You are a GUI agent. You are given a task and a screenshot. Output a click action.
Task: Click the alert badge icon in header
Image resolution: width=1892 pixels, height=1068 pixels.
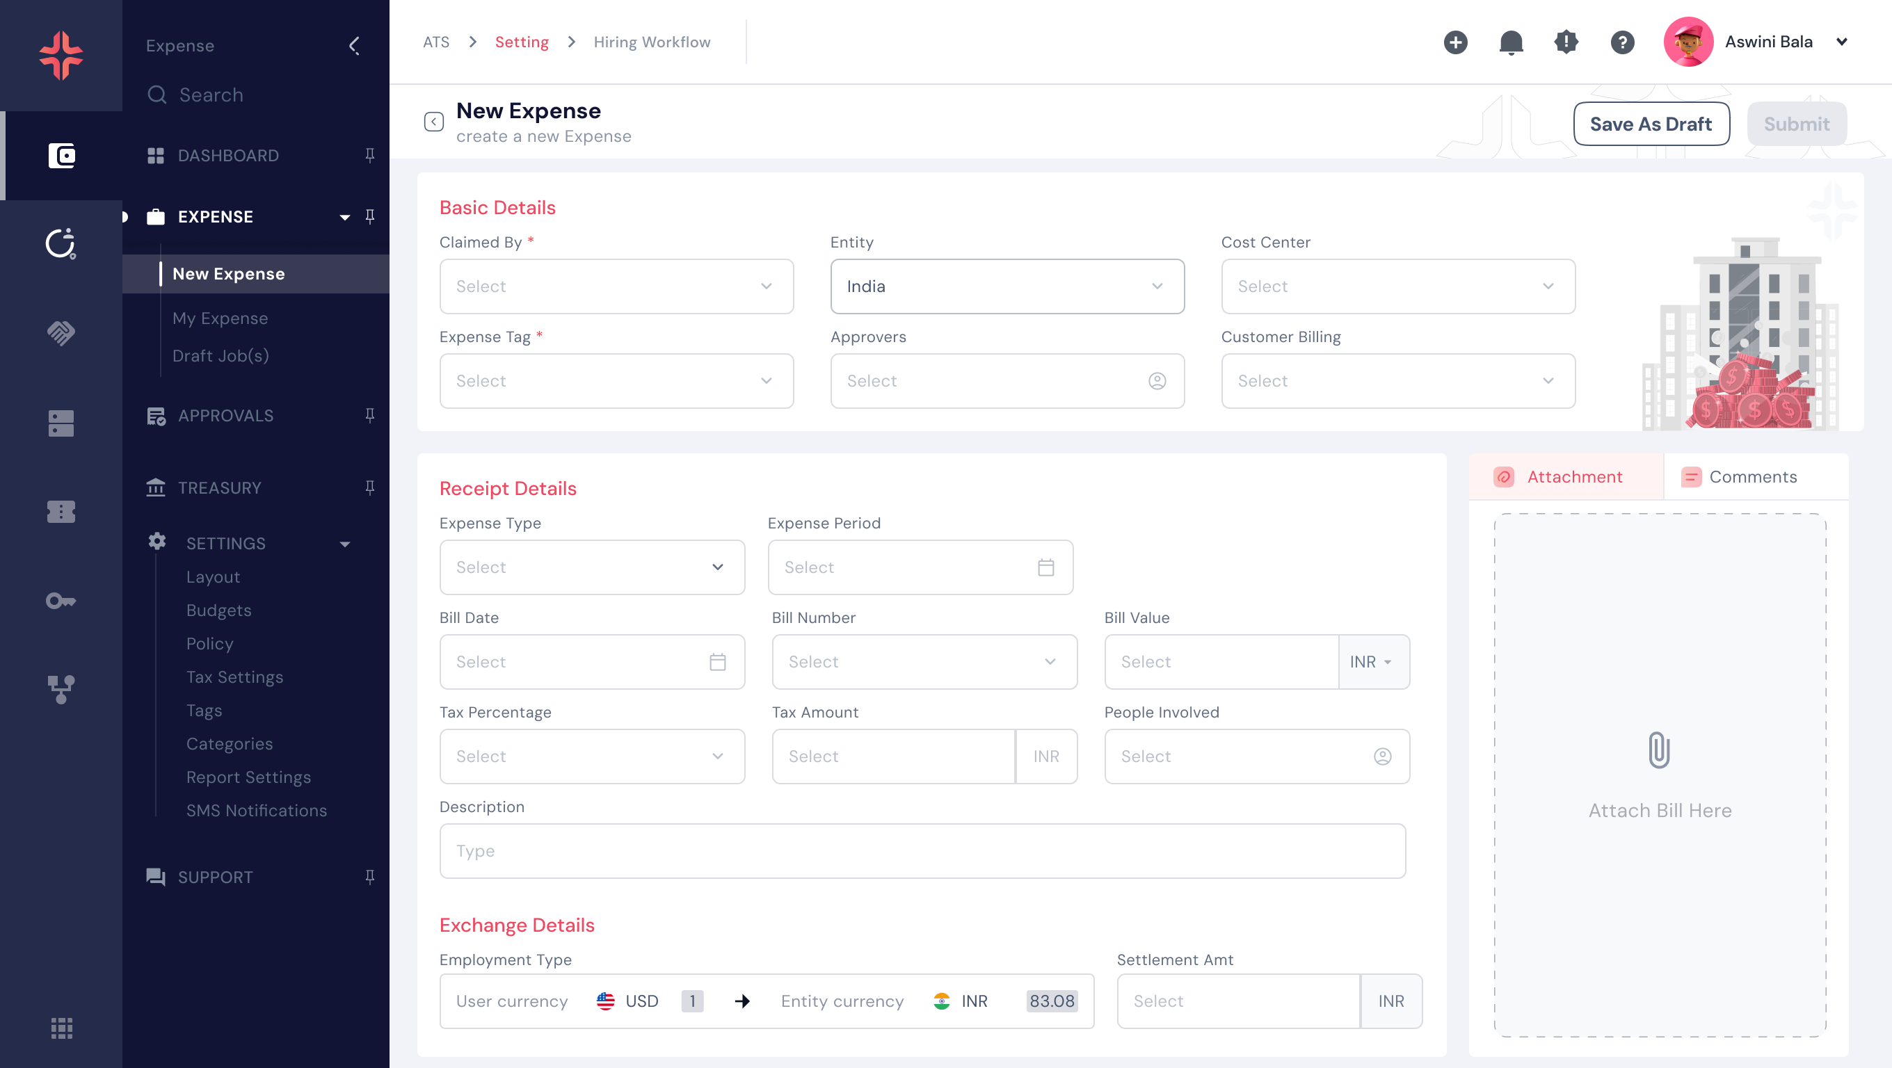[x=1566, y=42]
